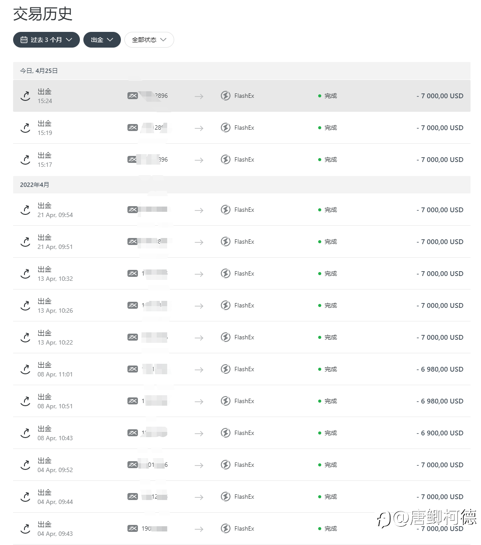481x545 pixels.
Task: Click amount - 6 980,00 USD at 11:01
Action: pos(440,369)
